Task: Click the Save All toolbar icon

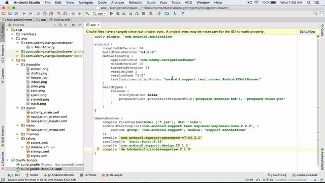Action: tap(10, 14)
